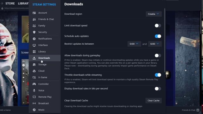The image size is (203, 114).
Task: Click the Broadcast signal icon
Action: pyautogui.click(x=34, y=104)
